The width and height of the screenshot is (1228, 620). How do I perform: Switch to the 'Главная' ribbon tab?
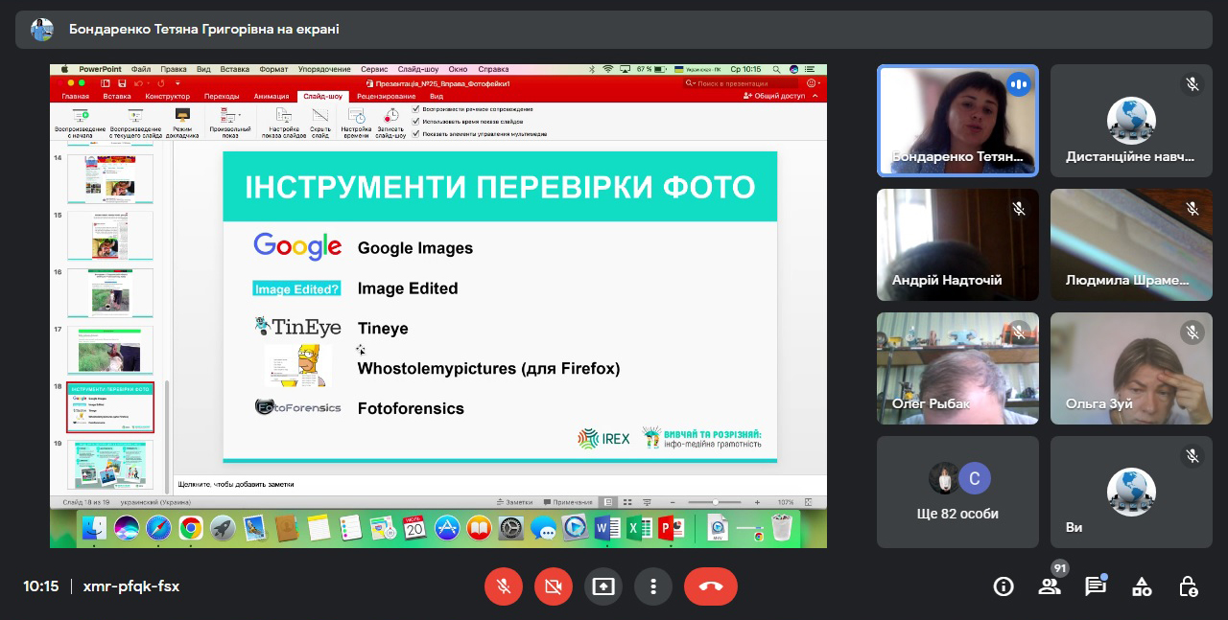(76, 96)
